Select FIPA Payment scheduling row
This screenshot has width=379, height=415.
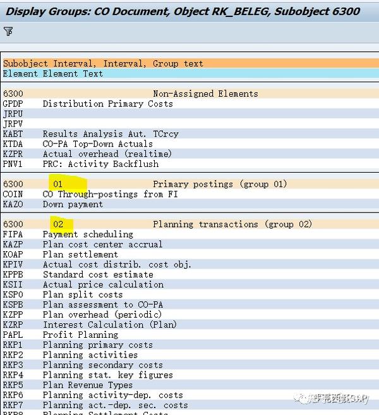tap(190, 235)
